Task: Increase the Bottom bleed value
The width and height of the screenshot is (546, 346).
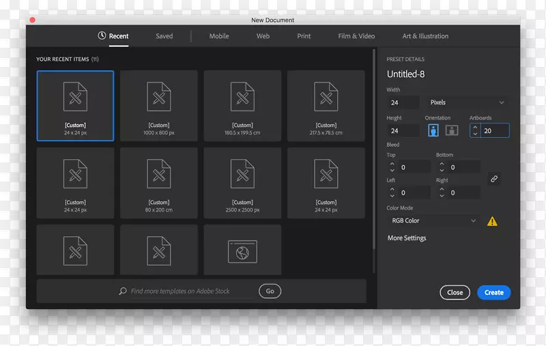Action: pyautogui.click(x=442, y=164)
